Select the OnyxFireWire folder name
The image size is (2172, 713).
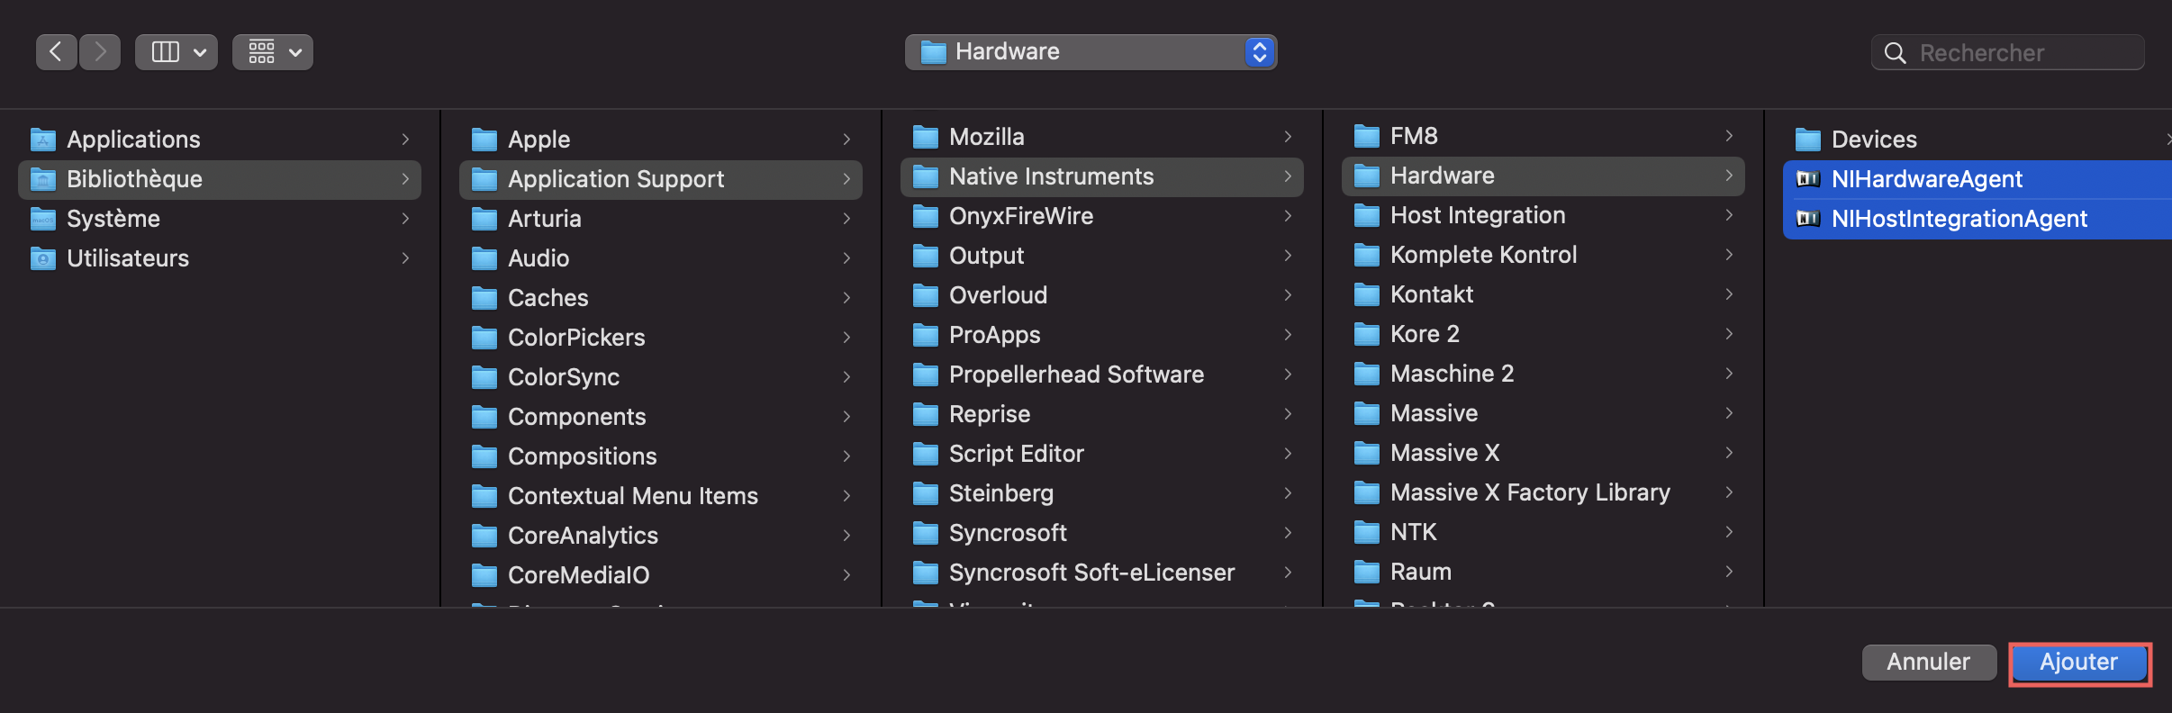pyautogui.click(x=1021, y=216)
